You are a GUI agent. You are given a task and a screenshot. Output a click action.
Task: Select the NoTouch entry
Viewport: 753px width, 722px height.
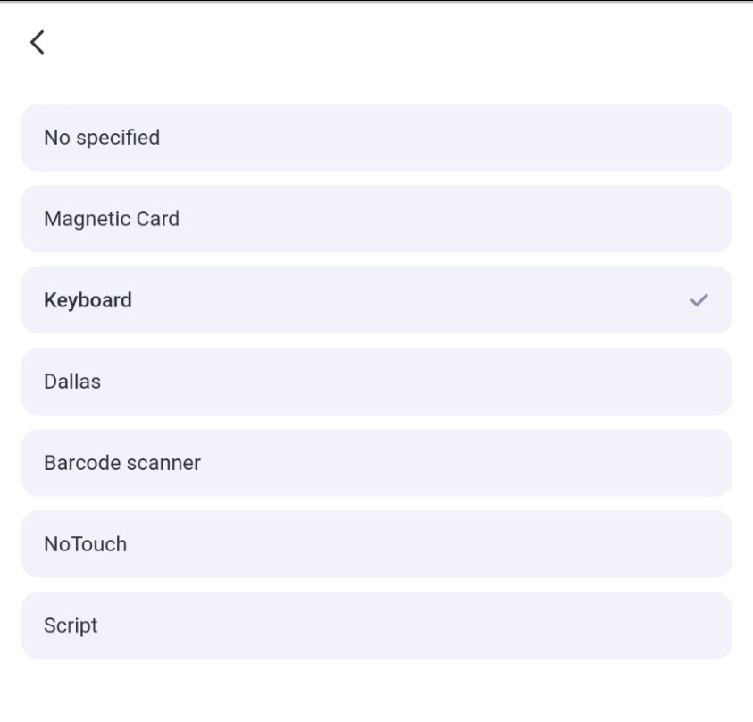tap(377, 544)
